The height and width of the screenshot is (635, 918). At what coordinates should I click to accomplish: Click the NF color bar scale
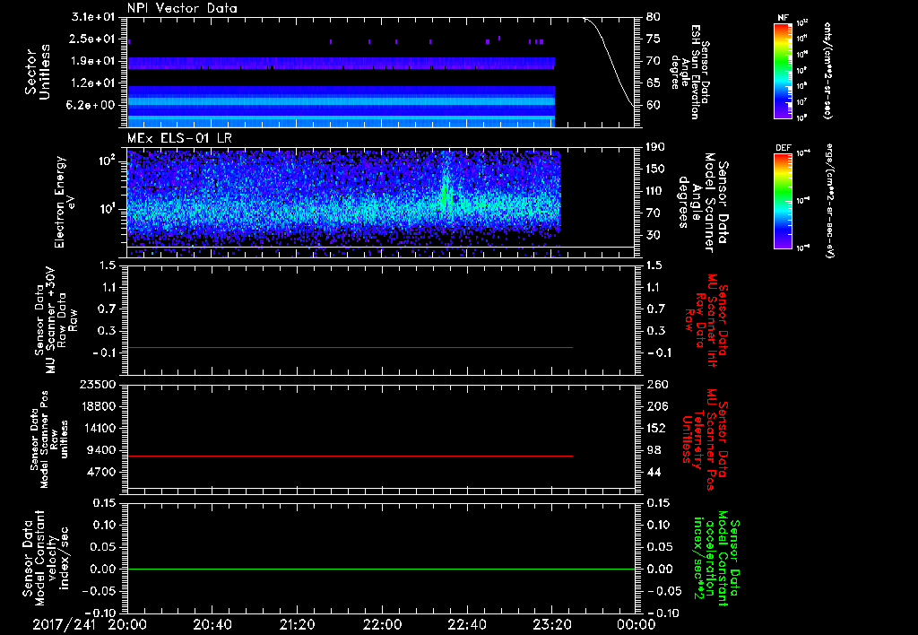coord(783,70)
